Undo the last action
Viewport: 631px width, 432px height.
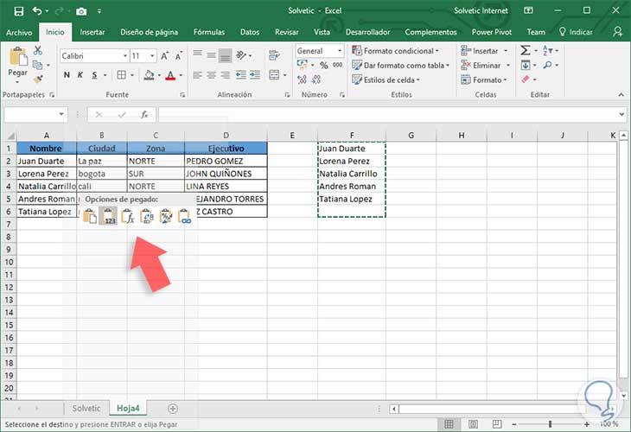pyautogui.click(x=37, y=11)
